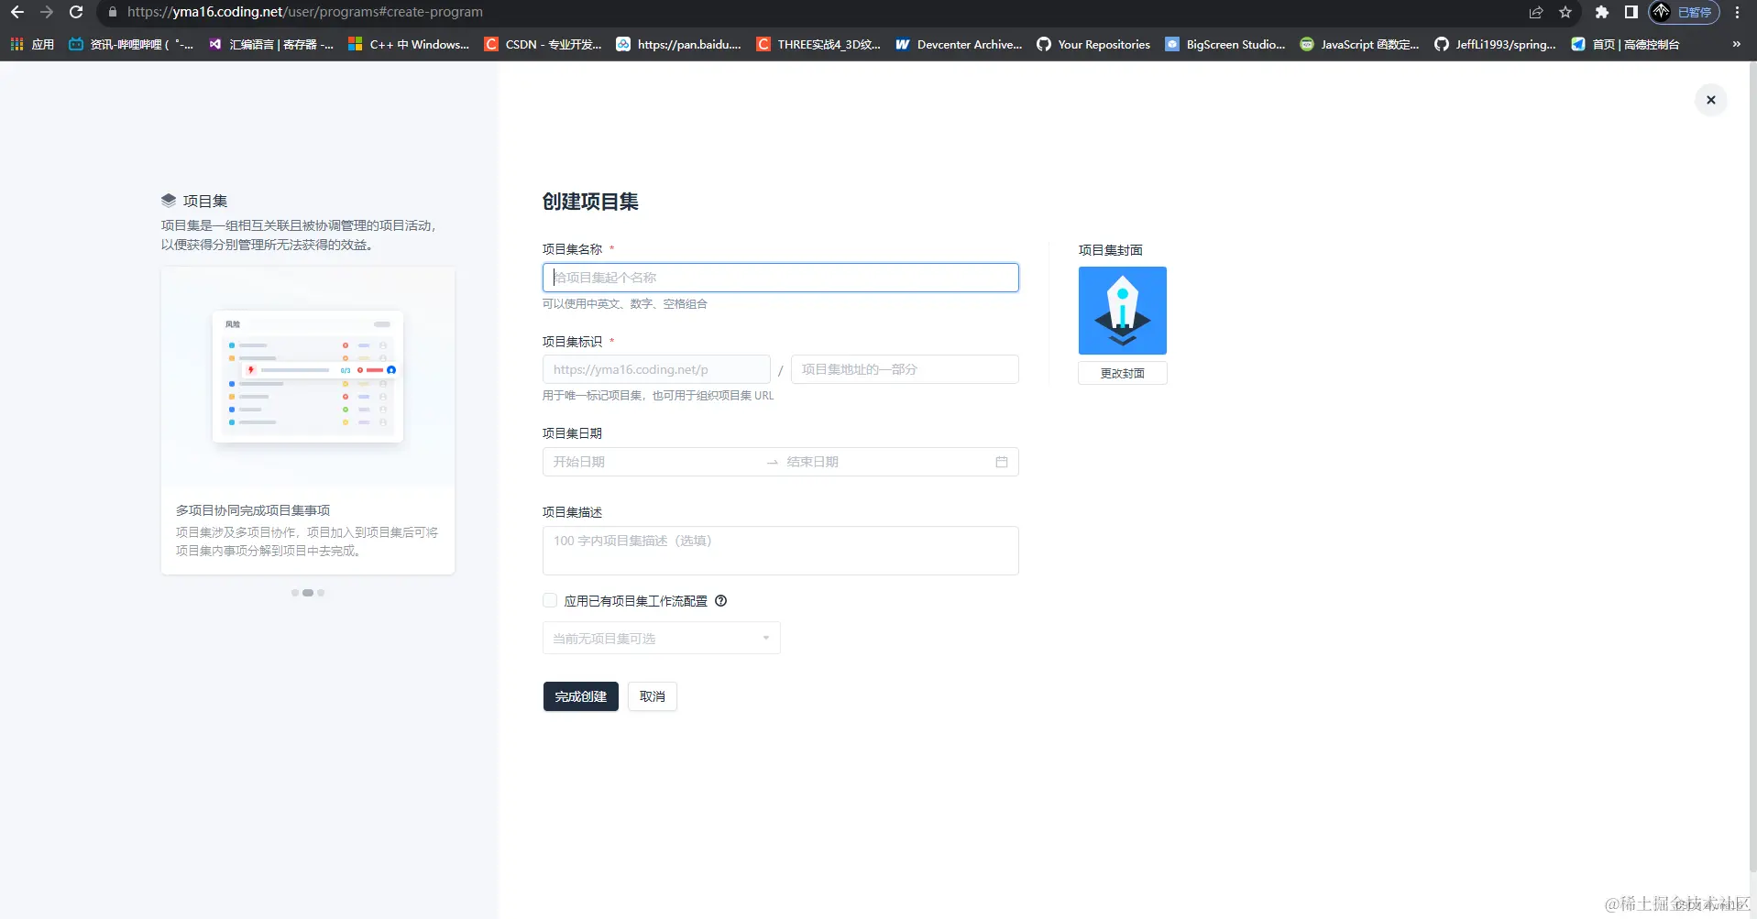The width and height of the screenshot is (1757, 919).
Task: Expand the bookmarks overflow chevron
Action: pyautogui.click(x=1734, y=44)
